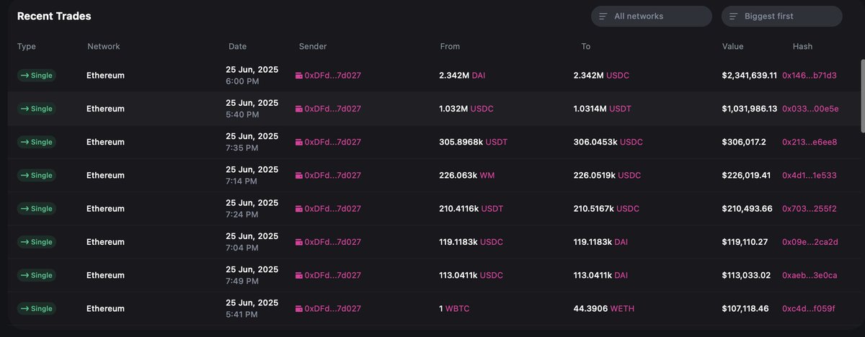Open the Biggest first sort dropdown
Screen dimensions: 865x337
pyautogui.click(x=782, y=16)
